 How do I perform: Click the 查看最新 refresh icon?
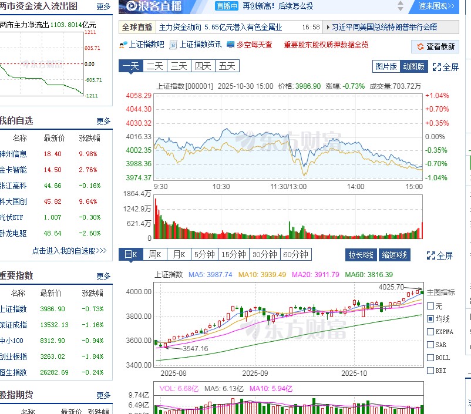click(x=420, y=47)
